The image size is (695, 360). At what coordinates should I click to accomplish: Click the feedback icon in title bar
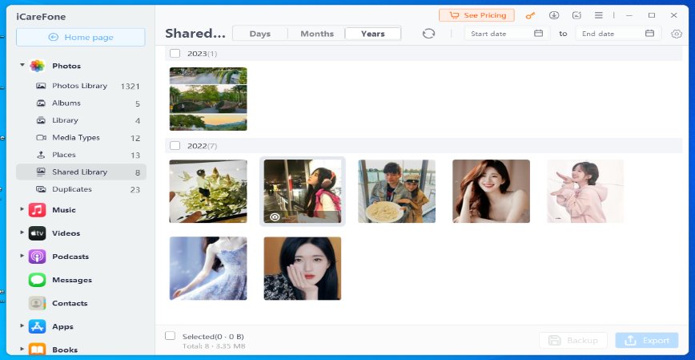pyautogui.click(x=576, y=15)
